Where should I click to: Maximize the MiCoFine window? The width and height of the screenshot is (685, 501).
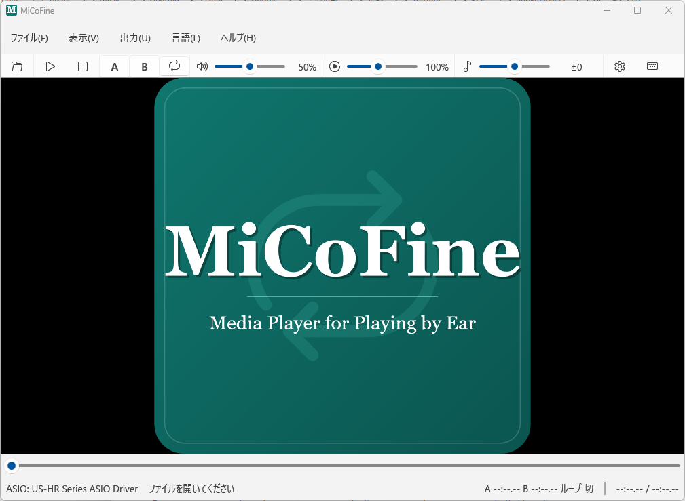[637, 10]
